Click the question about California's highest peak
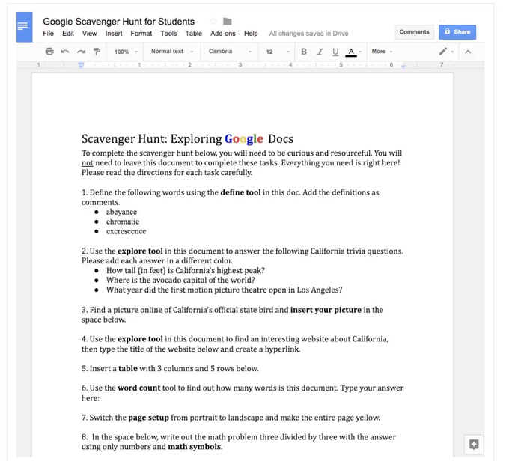509x461 pixels. 186,270
